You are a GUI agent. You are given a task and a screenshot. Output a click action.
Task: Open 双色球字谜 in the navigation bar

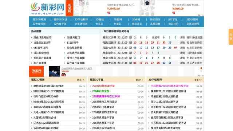pyautogui.click(x=60, y=24)
